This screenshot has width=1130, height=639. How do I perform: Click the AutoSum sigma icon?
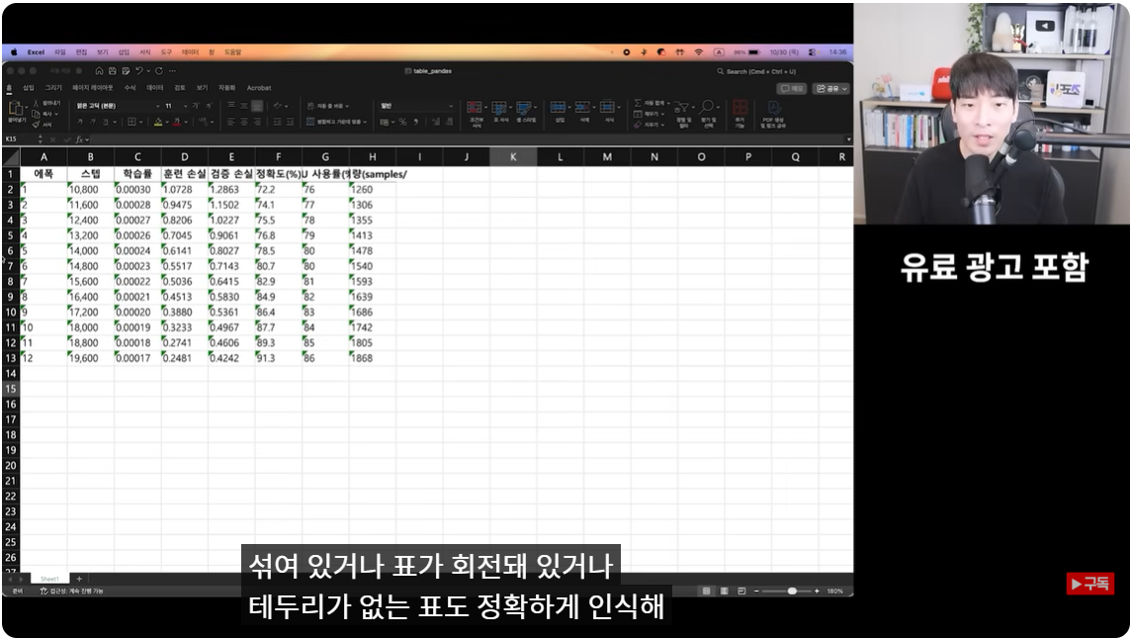click(x=638, y=103)
